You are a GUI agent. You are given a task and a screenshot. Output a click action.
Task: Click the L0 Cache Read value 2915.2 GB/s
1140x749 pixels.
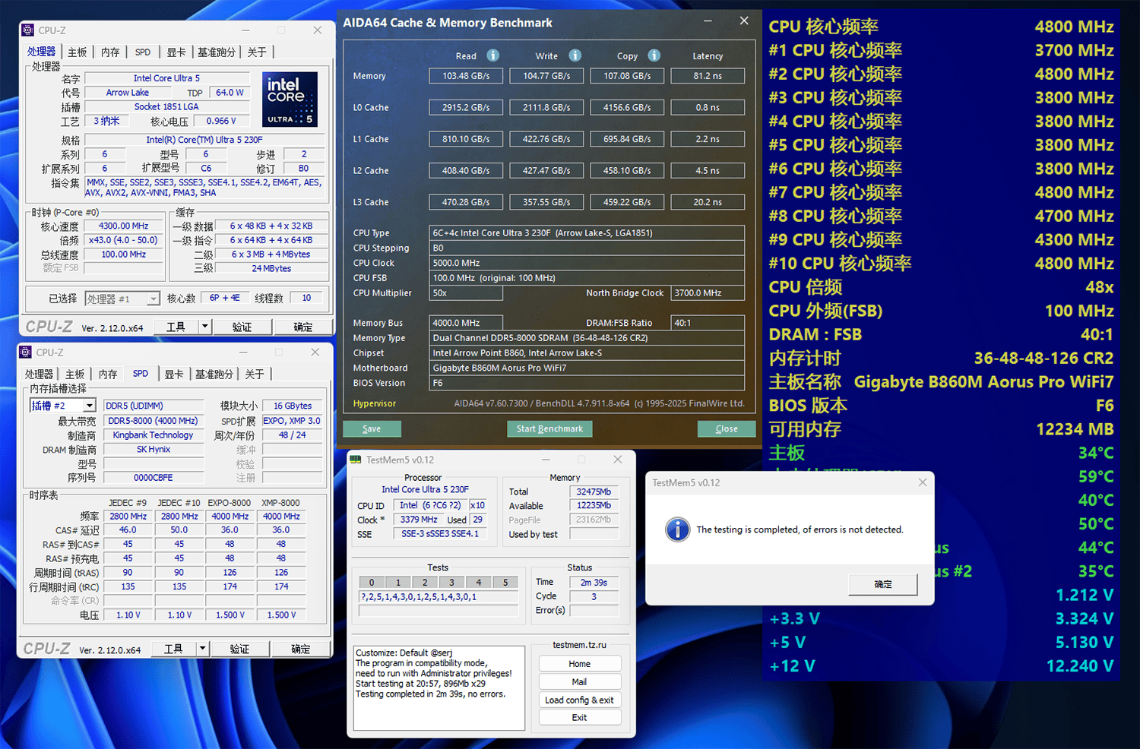pos(466,108)
